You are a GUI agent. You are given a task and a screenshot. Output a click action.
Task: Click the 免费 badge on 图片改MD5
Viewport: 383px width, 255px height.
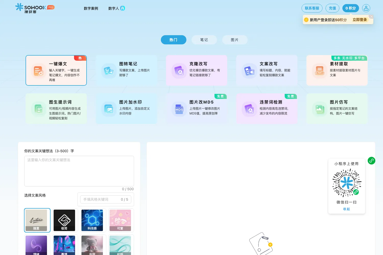[220, 96]
